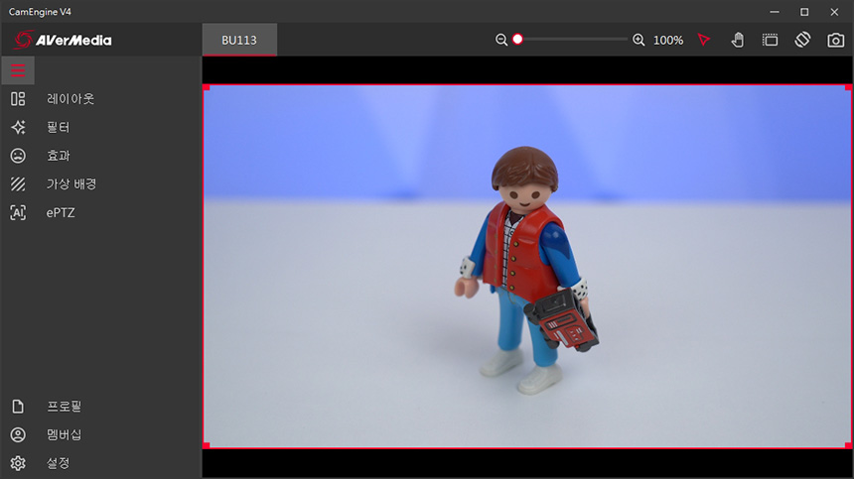Click the 100% zoom value

pos(667,41)
